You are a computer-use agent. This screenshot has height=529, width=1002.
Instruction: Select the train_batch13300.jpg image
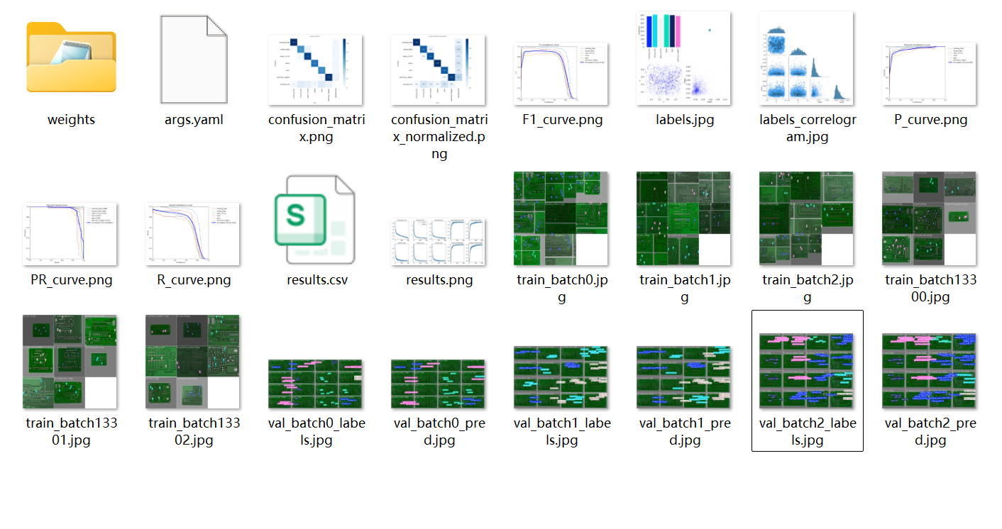929,218
